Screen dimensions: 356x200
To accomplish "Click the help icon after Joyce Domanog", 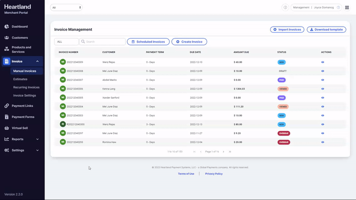I will [338, 8].
